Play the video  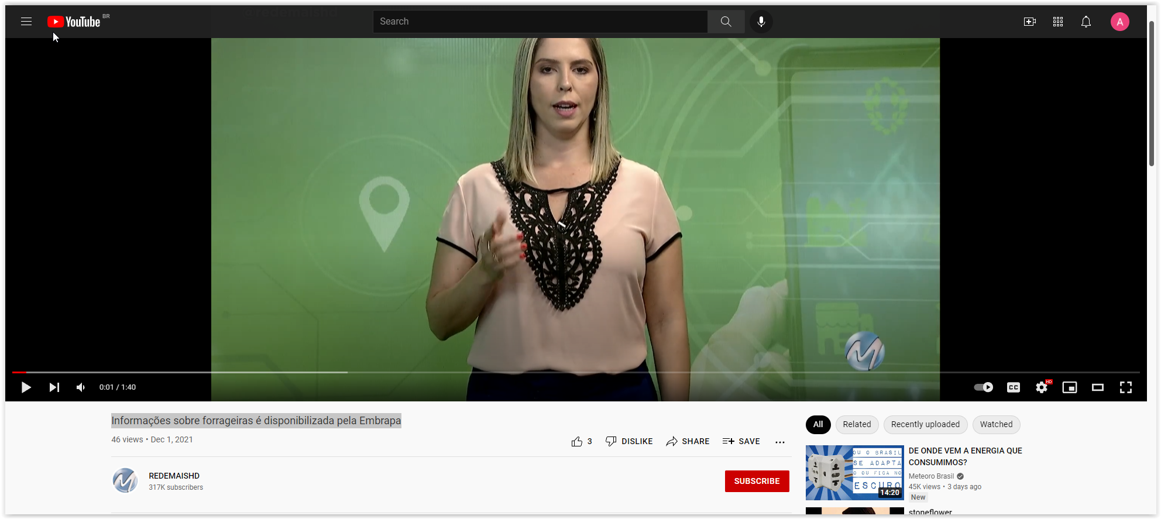(26, 387)
